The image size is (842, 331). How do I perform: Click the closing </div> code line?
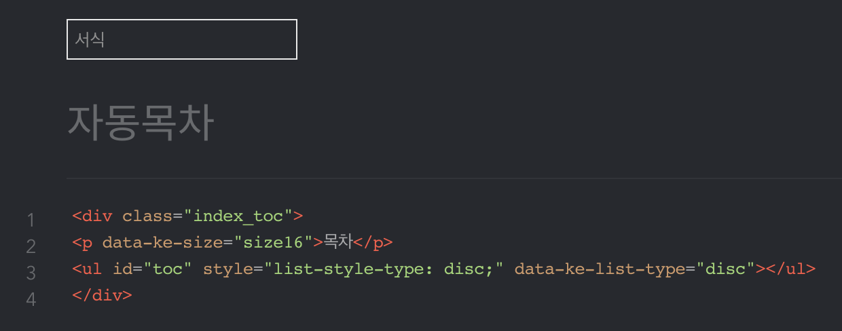[x=102, y=295]
